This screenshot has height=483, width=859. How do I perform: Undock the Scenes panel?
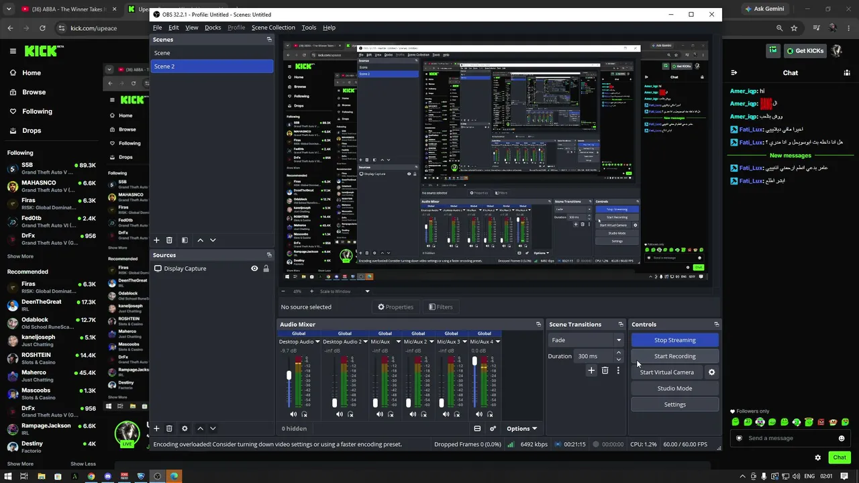(269, 40)
